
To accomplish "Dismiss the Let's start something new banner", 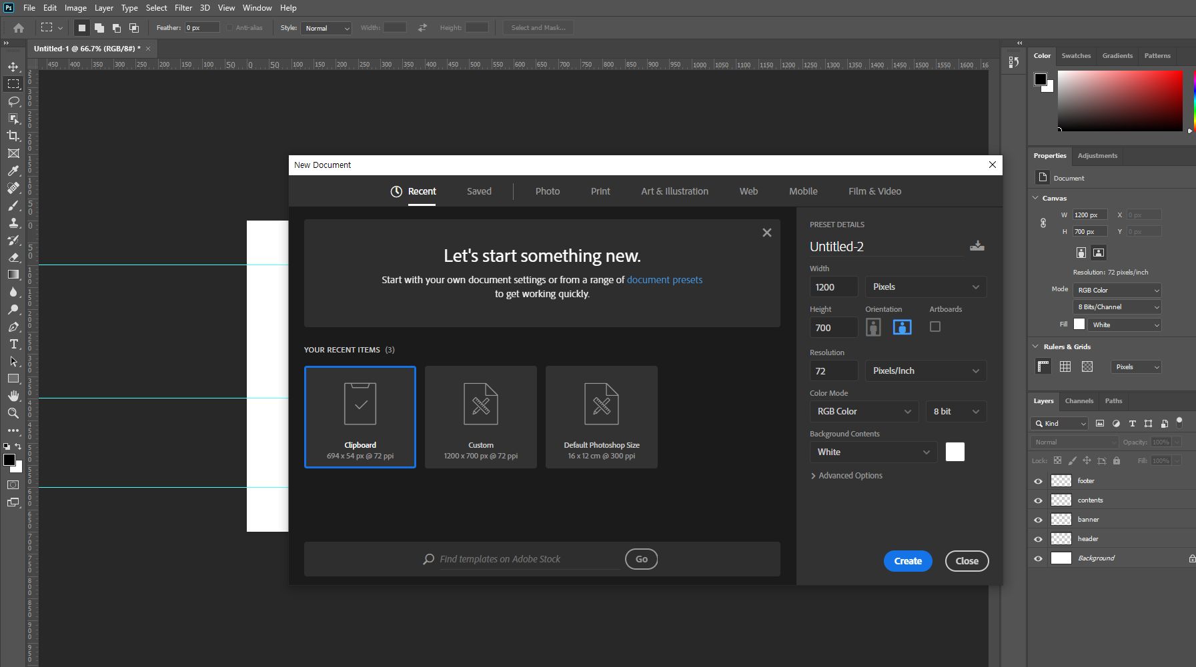I will [x=766, y=233].
